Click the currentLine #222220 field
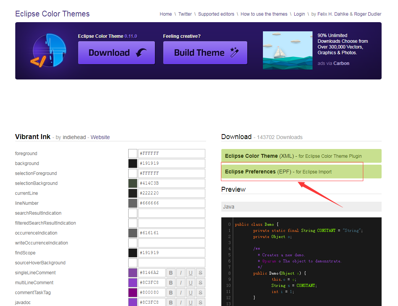 pyautogui.click(x=172, y=193)
